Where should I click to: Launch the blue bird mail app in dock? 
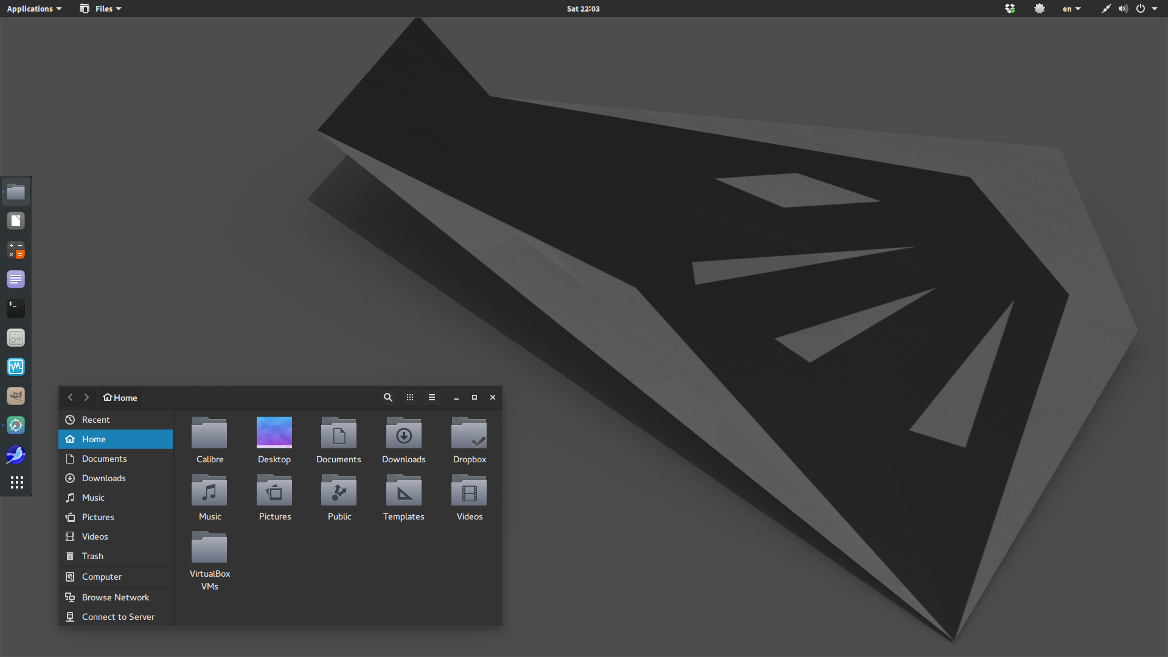(16, 454)
